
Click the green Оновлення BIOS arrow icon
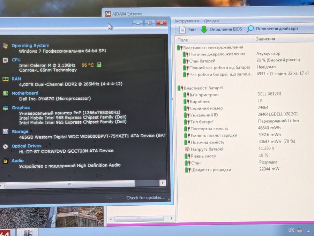[x=204, y=29]
